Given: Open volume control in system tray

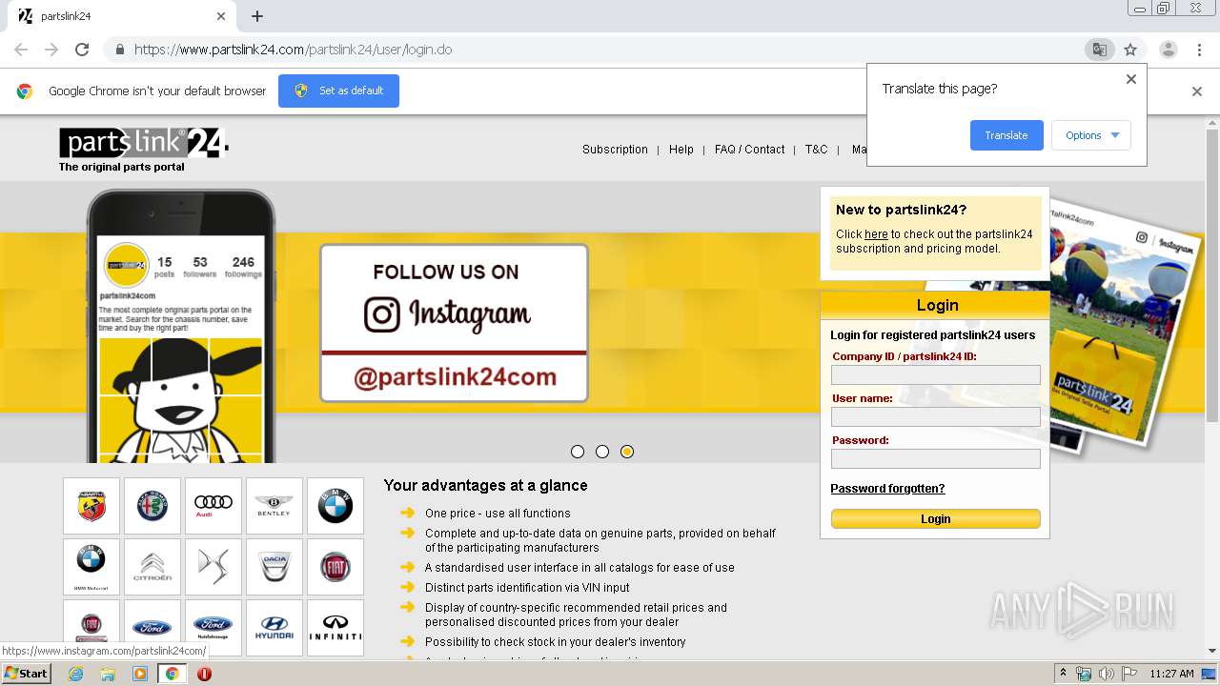Looking at the screenshot, I should click(x=1107, y=674).
